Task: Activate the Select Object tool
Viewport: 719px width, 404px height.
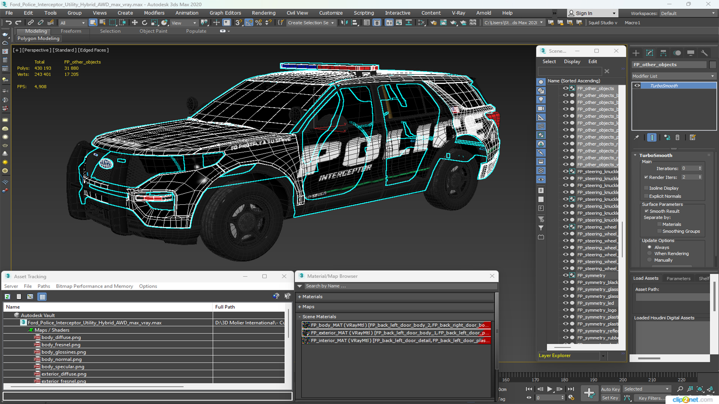Action: (x=93, y=23)
